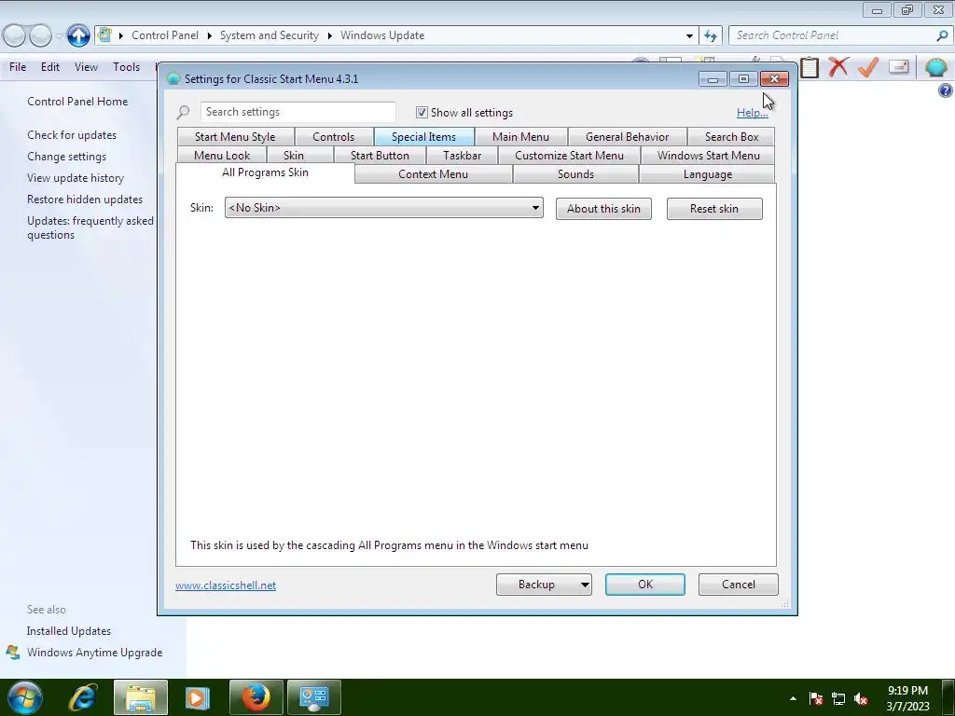
Task: Click the Up folder arrow button
Action: click(x=78, y=35)
